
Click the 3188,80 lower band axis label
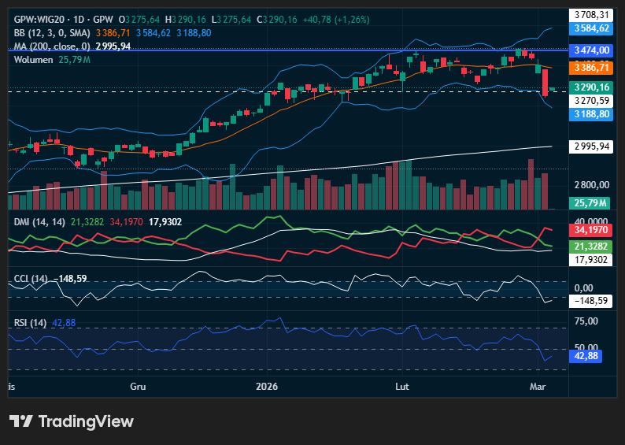pos(592,114)
